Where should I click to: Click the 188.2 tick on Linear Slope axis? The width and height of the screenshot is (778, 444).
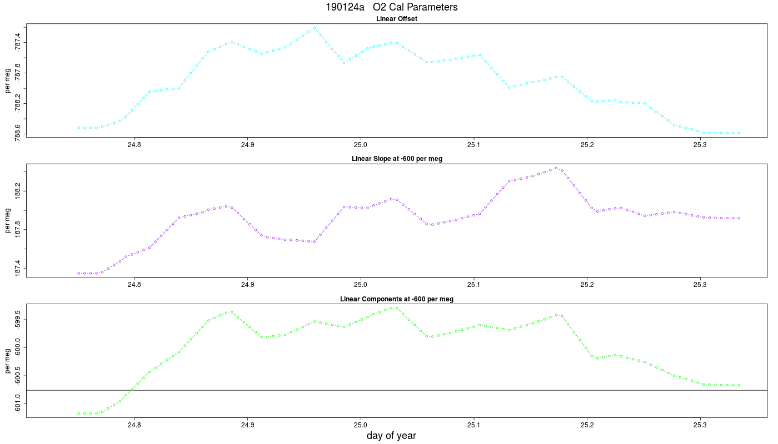18,192
